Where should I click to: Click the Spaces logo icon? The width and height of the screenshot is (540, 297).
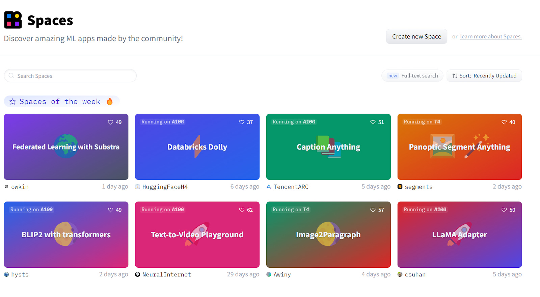13,20
